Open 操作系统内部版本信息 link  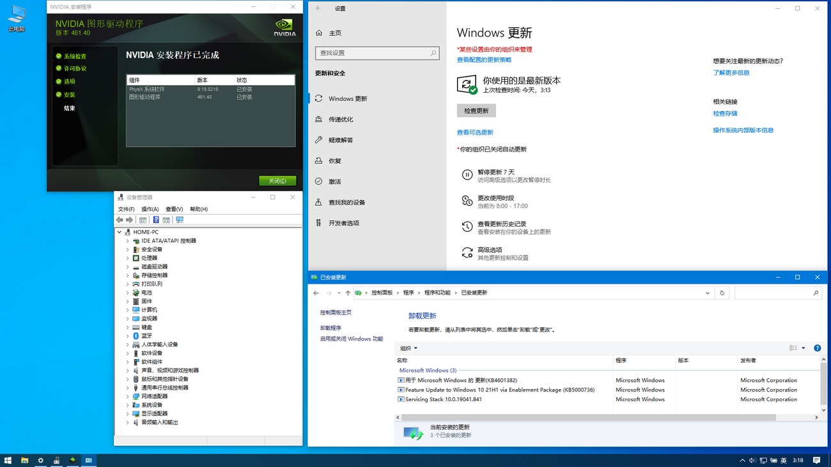pos(743,130)
